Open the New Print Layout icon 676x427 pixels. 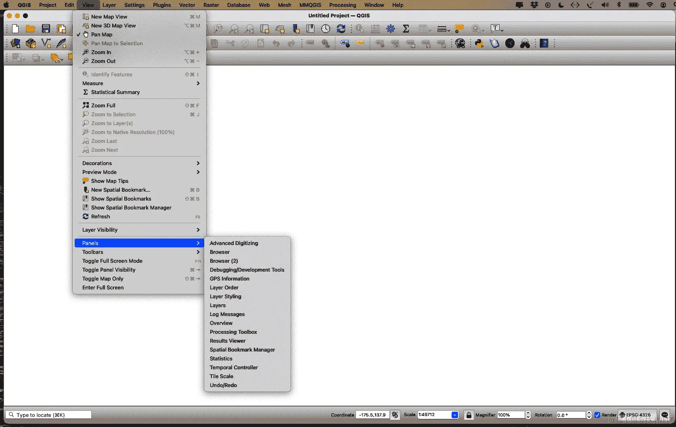click(x=61, y=29)
